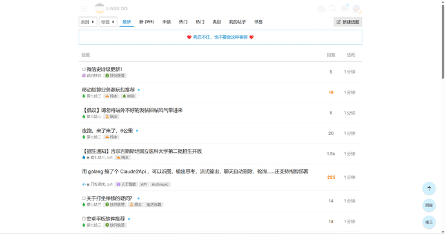Select 快问快答 tag under 安卓平板软件推荐
The width and height of the screenshot is (445, 234).
(115, 225)
